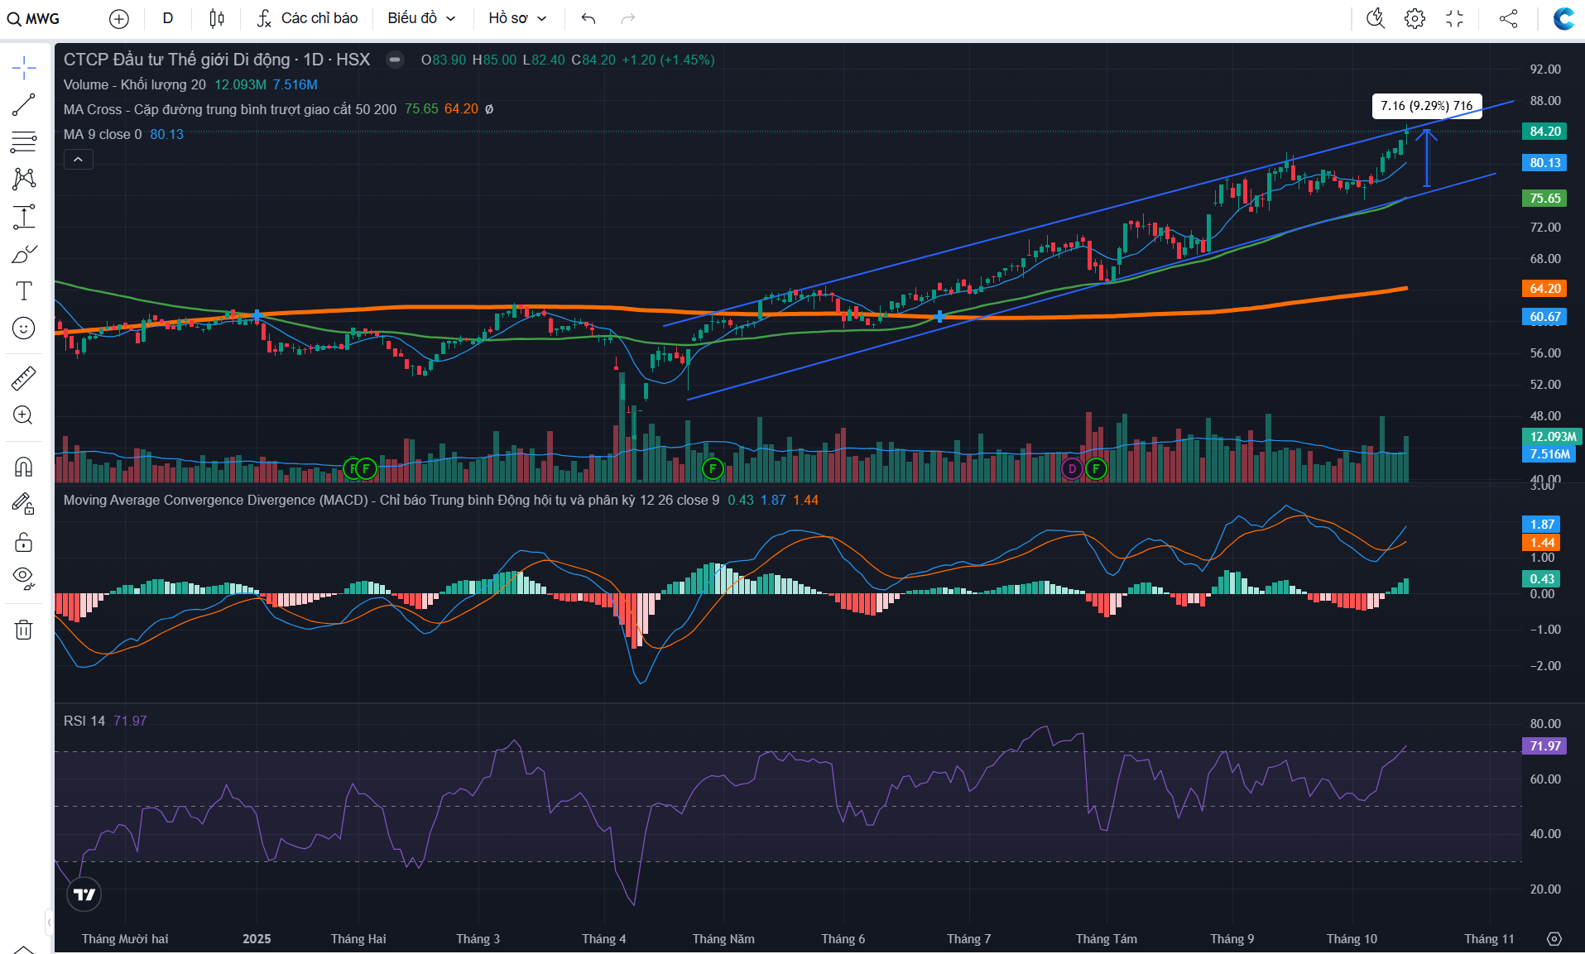The image size is (1585, 954).
Task: Click the orange 1.44 signal axis label
Action: 1541,543
